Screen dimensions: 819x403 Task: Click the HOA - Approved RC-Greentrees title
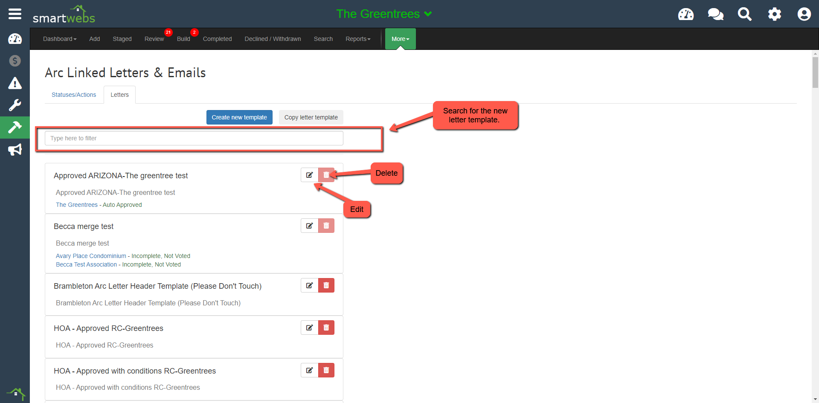coord(108,328)
